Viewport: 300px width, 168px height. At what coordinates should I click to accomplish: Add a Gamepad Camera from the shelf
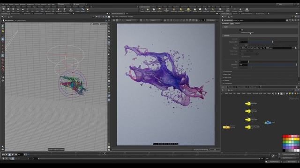point(247,10)
